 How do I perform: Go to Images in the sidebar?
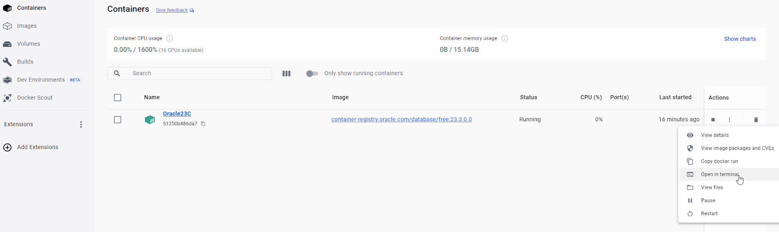(x=27, y=26)
